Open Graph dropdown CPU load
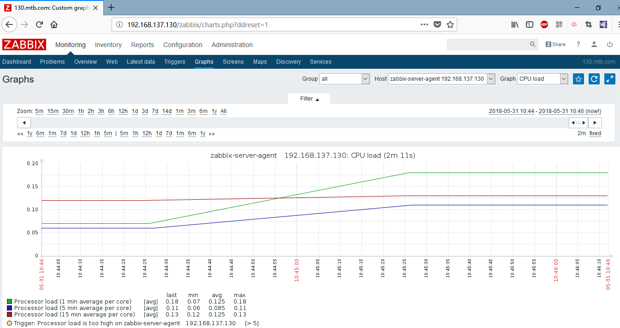Viewport: 620px width, 328px height. tap(542, 79)
